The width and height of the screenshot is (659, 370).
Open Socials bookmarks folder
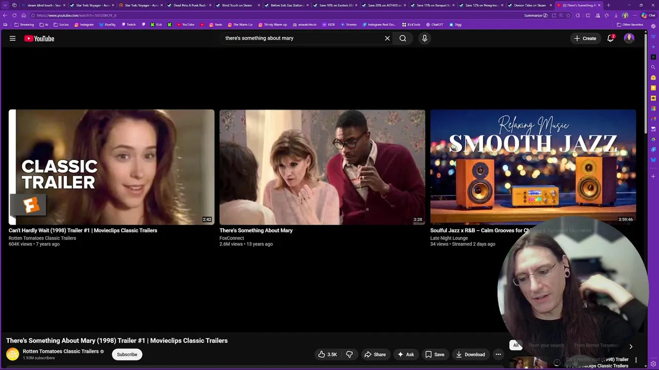tap(61, 25)
